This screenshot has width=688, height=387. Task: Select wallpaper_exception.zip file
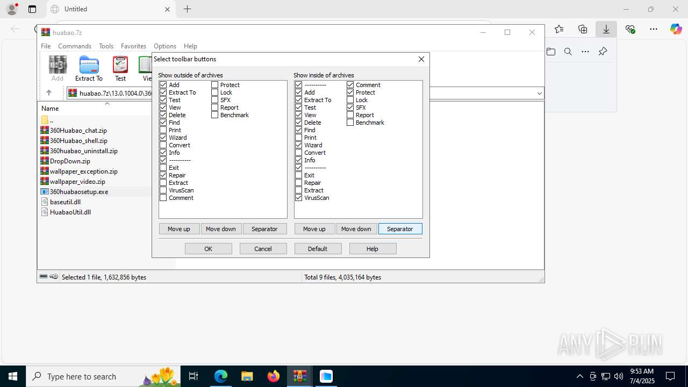(x=84, y=171)
